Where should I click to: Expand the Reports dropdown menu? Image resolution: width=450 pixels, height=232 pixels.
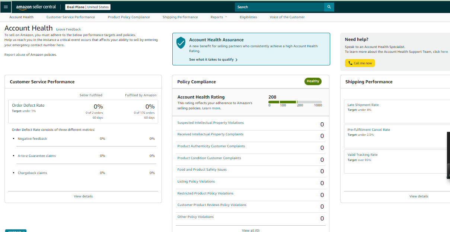click(x=218, y=17)
